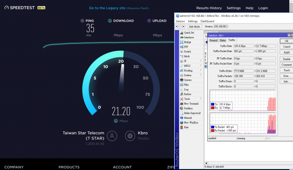Click the Speedtest user profile circle icon
The height and width of the screenshot is (170, 293).
click(112, 136)
